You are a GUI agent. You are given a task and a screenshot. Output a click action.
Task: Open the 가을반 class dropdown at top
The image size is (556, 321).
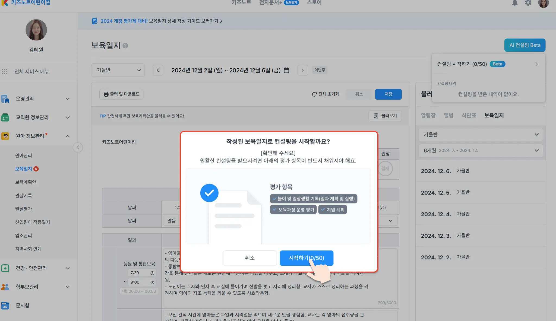(118, 70)
